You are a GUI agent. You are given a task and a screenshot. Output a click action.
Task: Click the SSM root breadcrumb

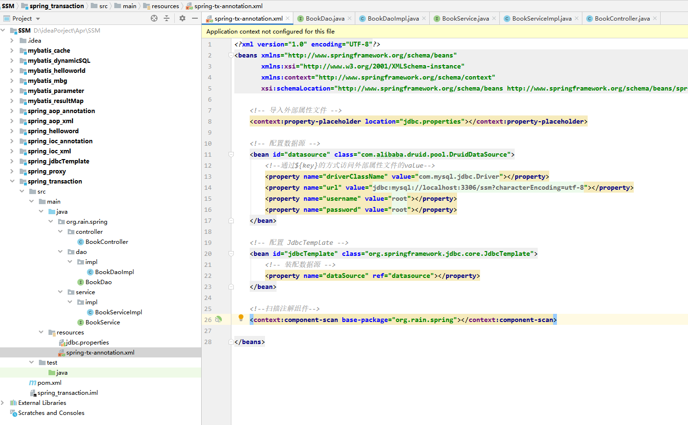click(x=8, y=6)
